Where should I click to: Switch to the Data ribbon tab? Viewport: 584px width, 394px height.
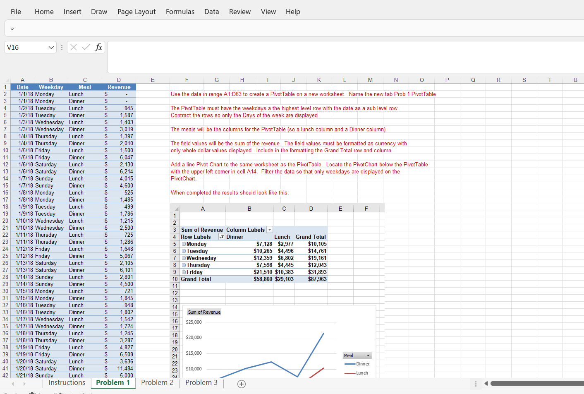211,12
